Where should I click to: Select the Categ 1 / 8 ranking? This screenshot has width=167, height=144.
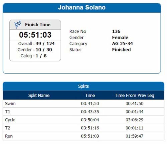34,56
